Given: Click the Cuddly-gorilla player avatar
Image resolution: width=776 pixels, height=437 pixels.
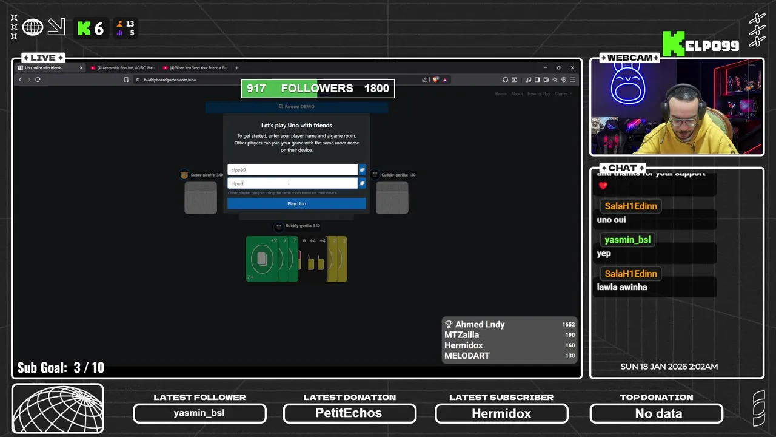Looking at the screenshot, I should tap(375, 175).
